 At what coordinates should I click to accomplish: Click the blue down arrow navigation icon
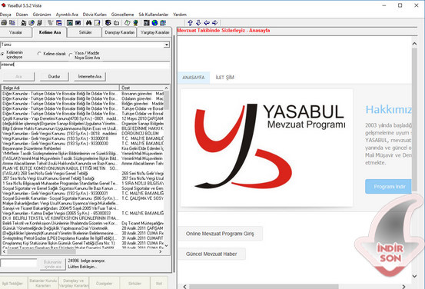(198, 23)
